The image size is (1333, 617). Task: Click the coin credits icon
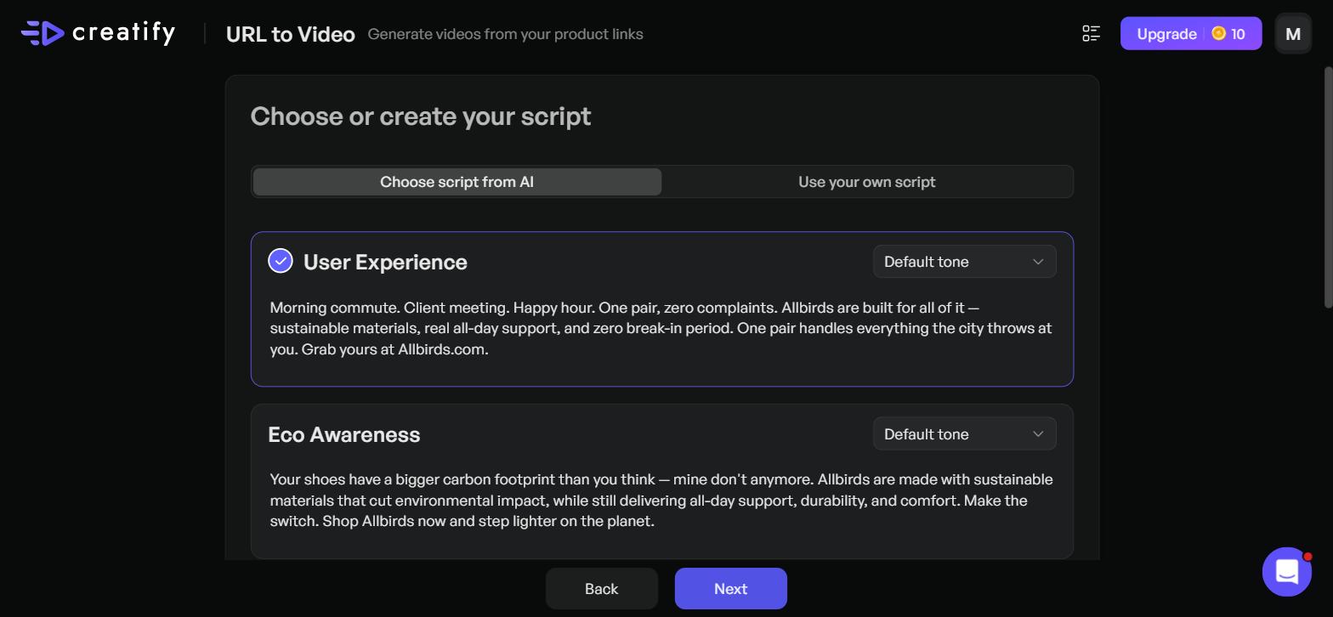[x=1218, y=34]
